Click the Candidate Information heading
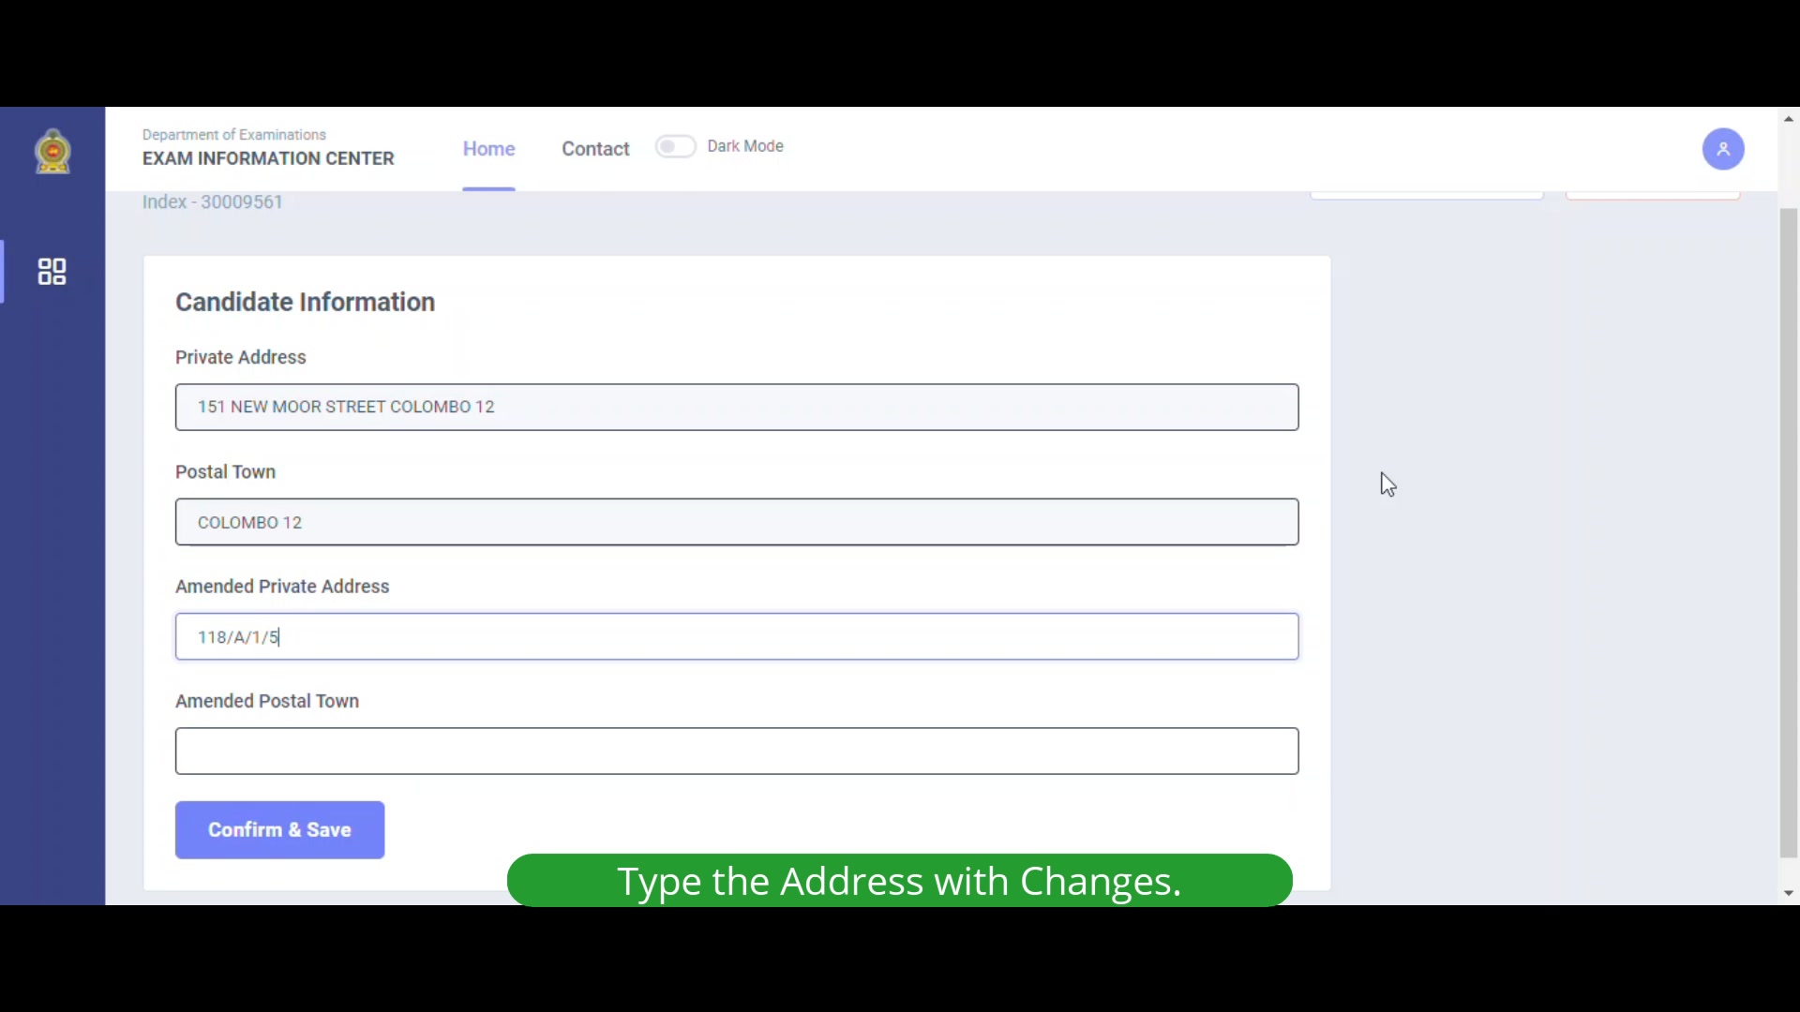The image size is (1800, 1012). (305, 302)
